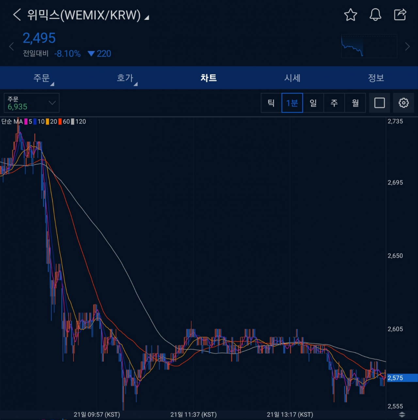418x420 pixels.
Task: Tap the 2,650 price axis label
Action: pyautogui.click(x=395, y=255)
